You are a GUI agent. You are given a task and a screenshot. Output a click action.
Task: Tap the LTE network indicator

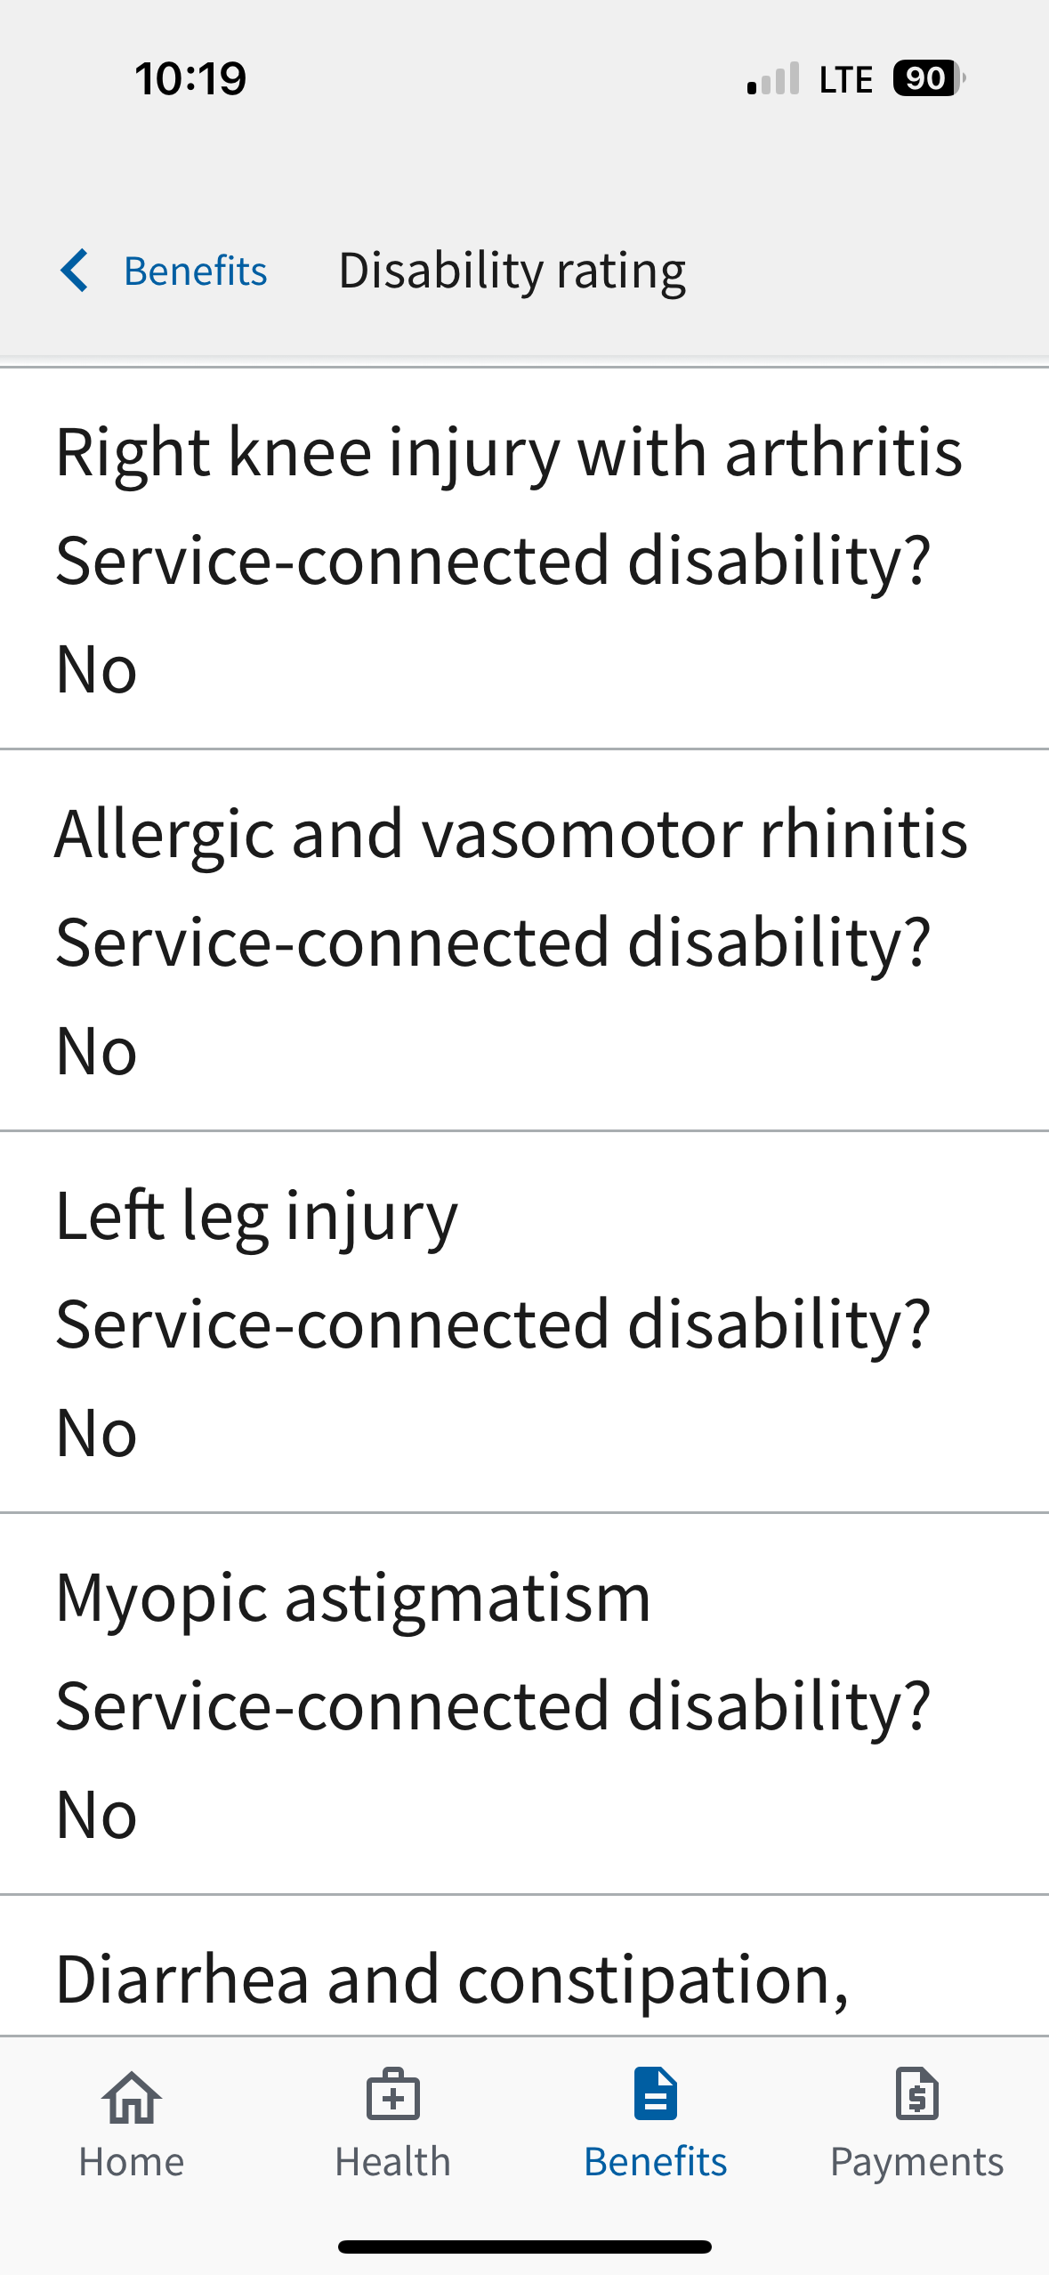[x=845, y=79]
